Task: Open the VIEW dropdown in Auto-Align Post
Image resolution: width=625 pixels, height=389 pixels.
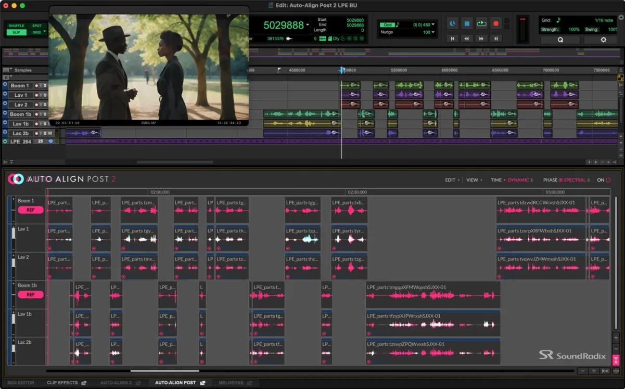Action: pos(473,179)
